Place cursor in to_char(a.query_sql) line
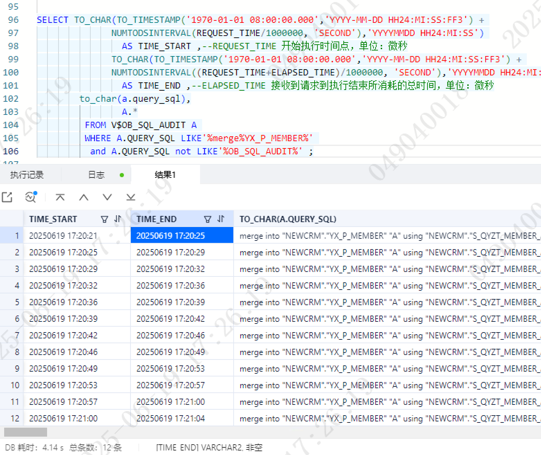This screenshot has height=455, width=541. pyautogui.click(x=135, y=99)
